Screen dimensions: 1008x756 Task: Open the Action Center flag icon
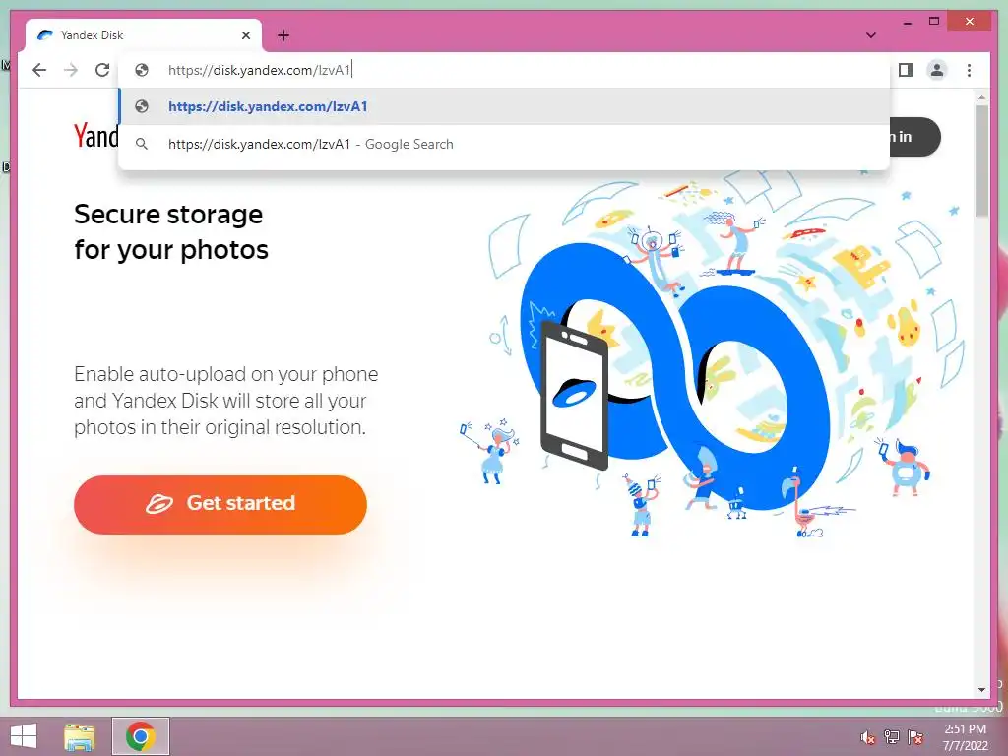(915, 737)
